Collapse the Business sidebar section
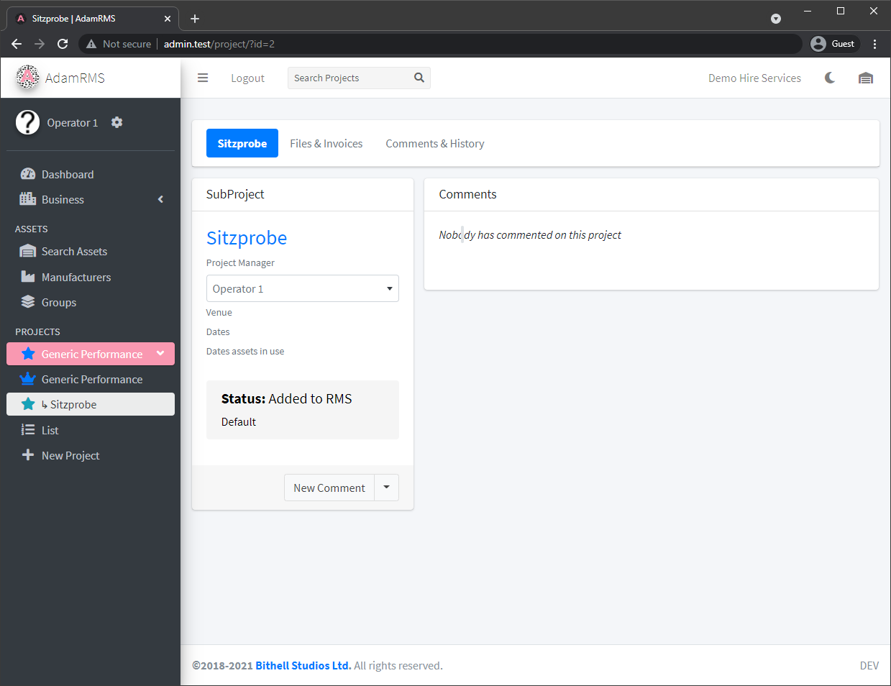Viewport: 891px width, 686px height. 160,199
